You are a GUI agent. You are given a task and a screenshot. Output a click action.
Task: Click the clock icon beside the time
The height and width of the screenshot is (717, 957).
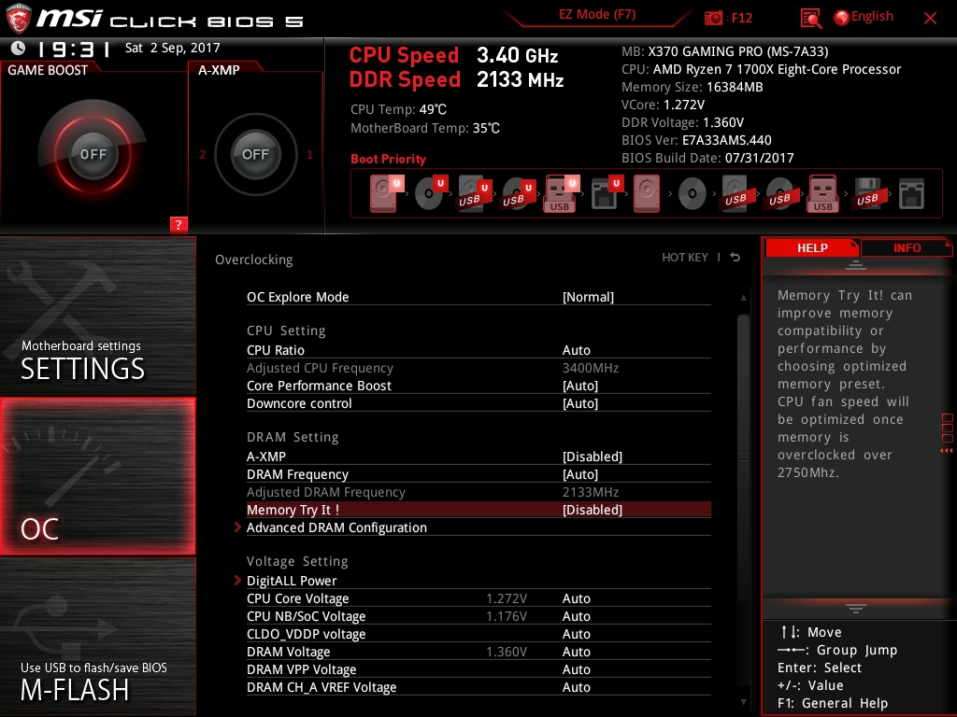click(19, 48)
